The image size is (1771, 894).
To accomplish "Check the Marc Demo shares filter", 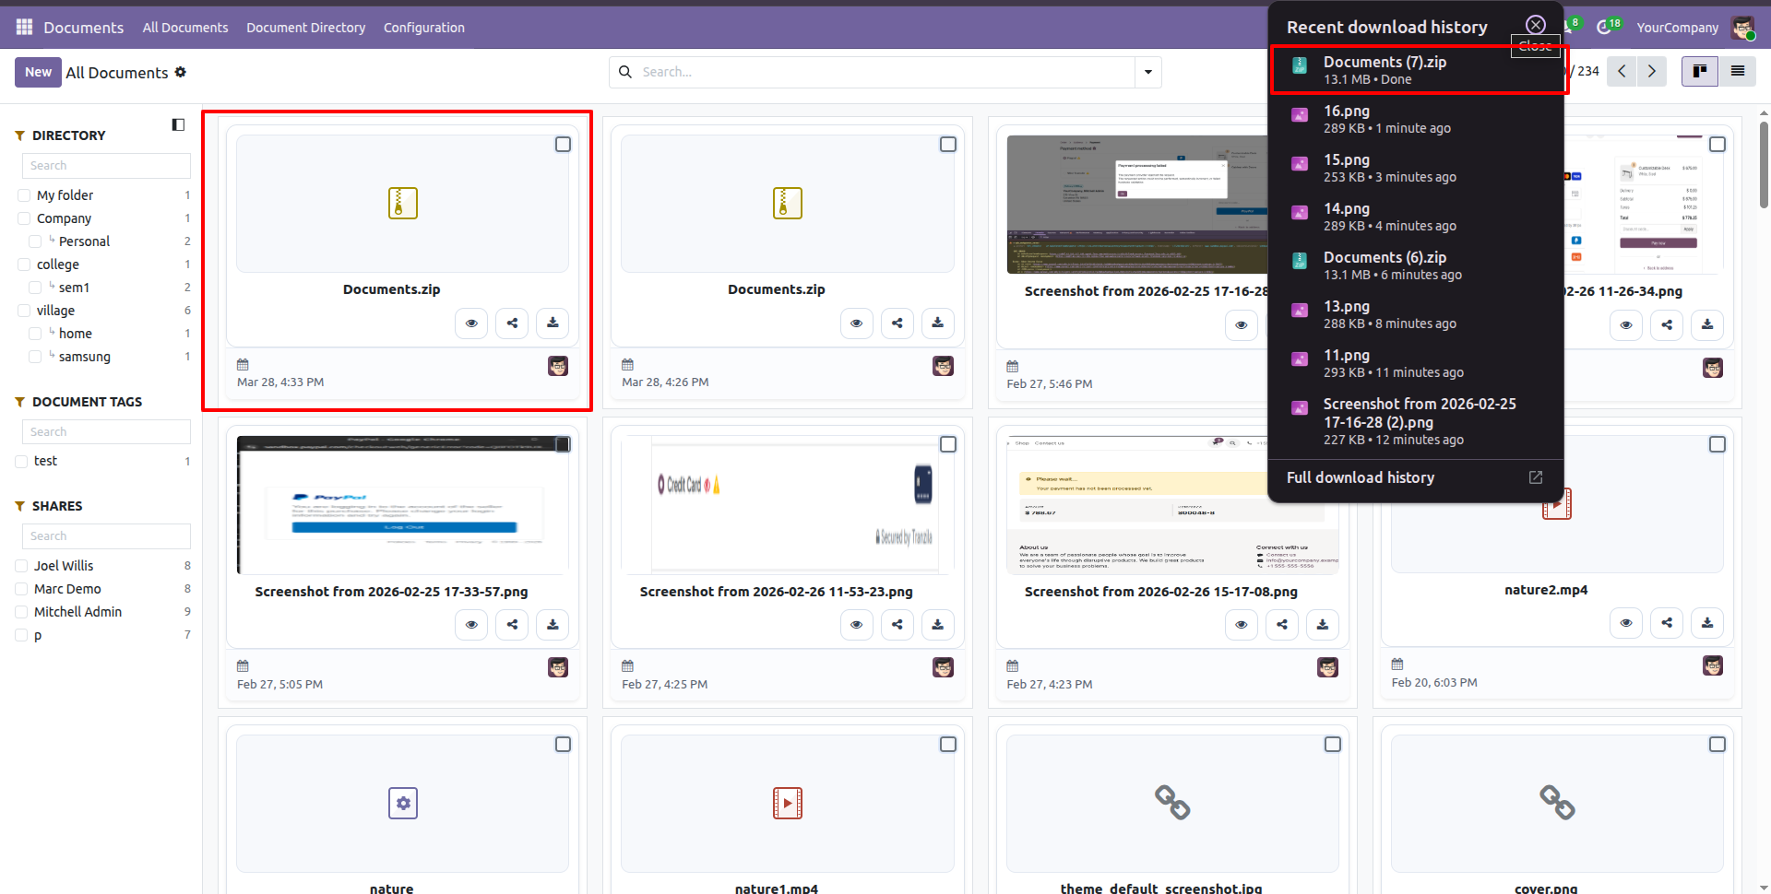I will [22, 589].
